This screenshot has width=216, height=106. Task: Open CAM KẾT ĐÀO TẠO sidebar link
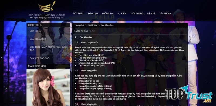click(x=39, y=58)
